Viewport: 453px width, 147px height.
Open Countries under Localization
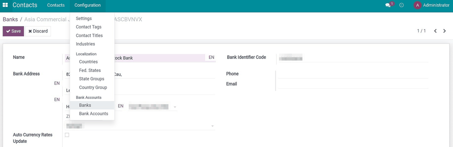[x=88, y=62]
